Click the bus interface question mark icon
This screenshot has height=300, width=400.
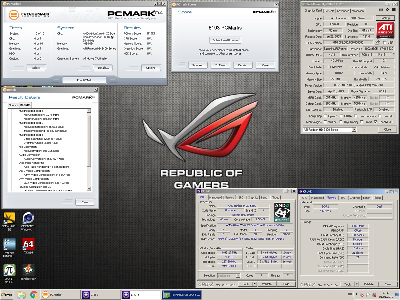pyautogui.click(x=394, y=55)
